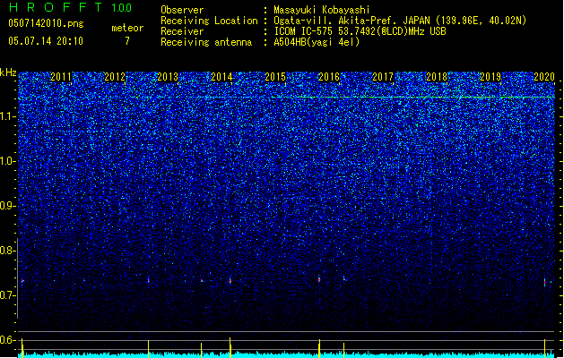The width and height of the screenshot is (564, 358).
Task: Click the 2019 time label
Action: point(490,77)
